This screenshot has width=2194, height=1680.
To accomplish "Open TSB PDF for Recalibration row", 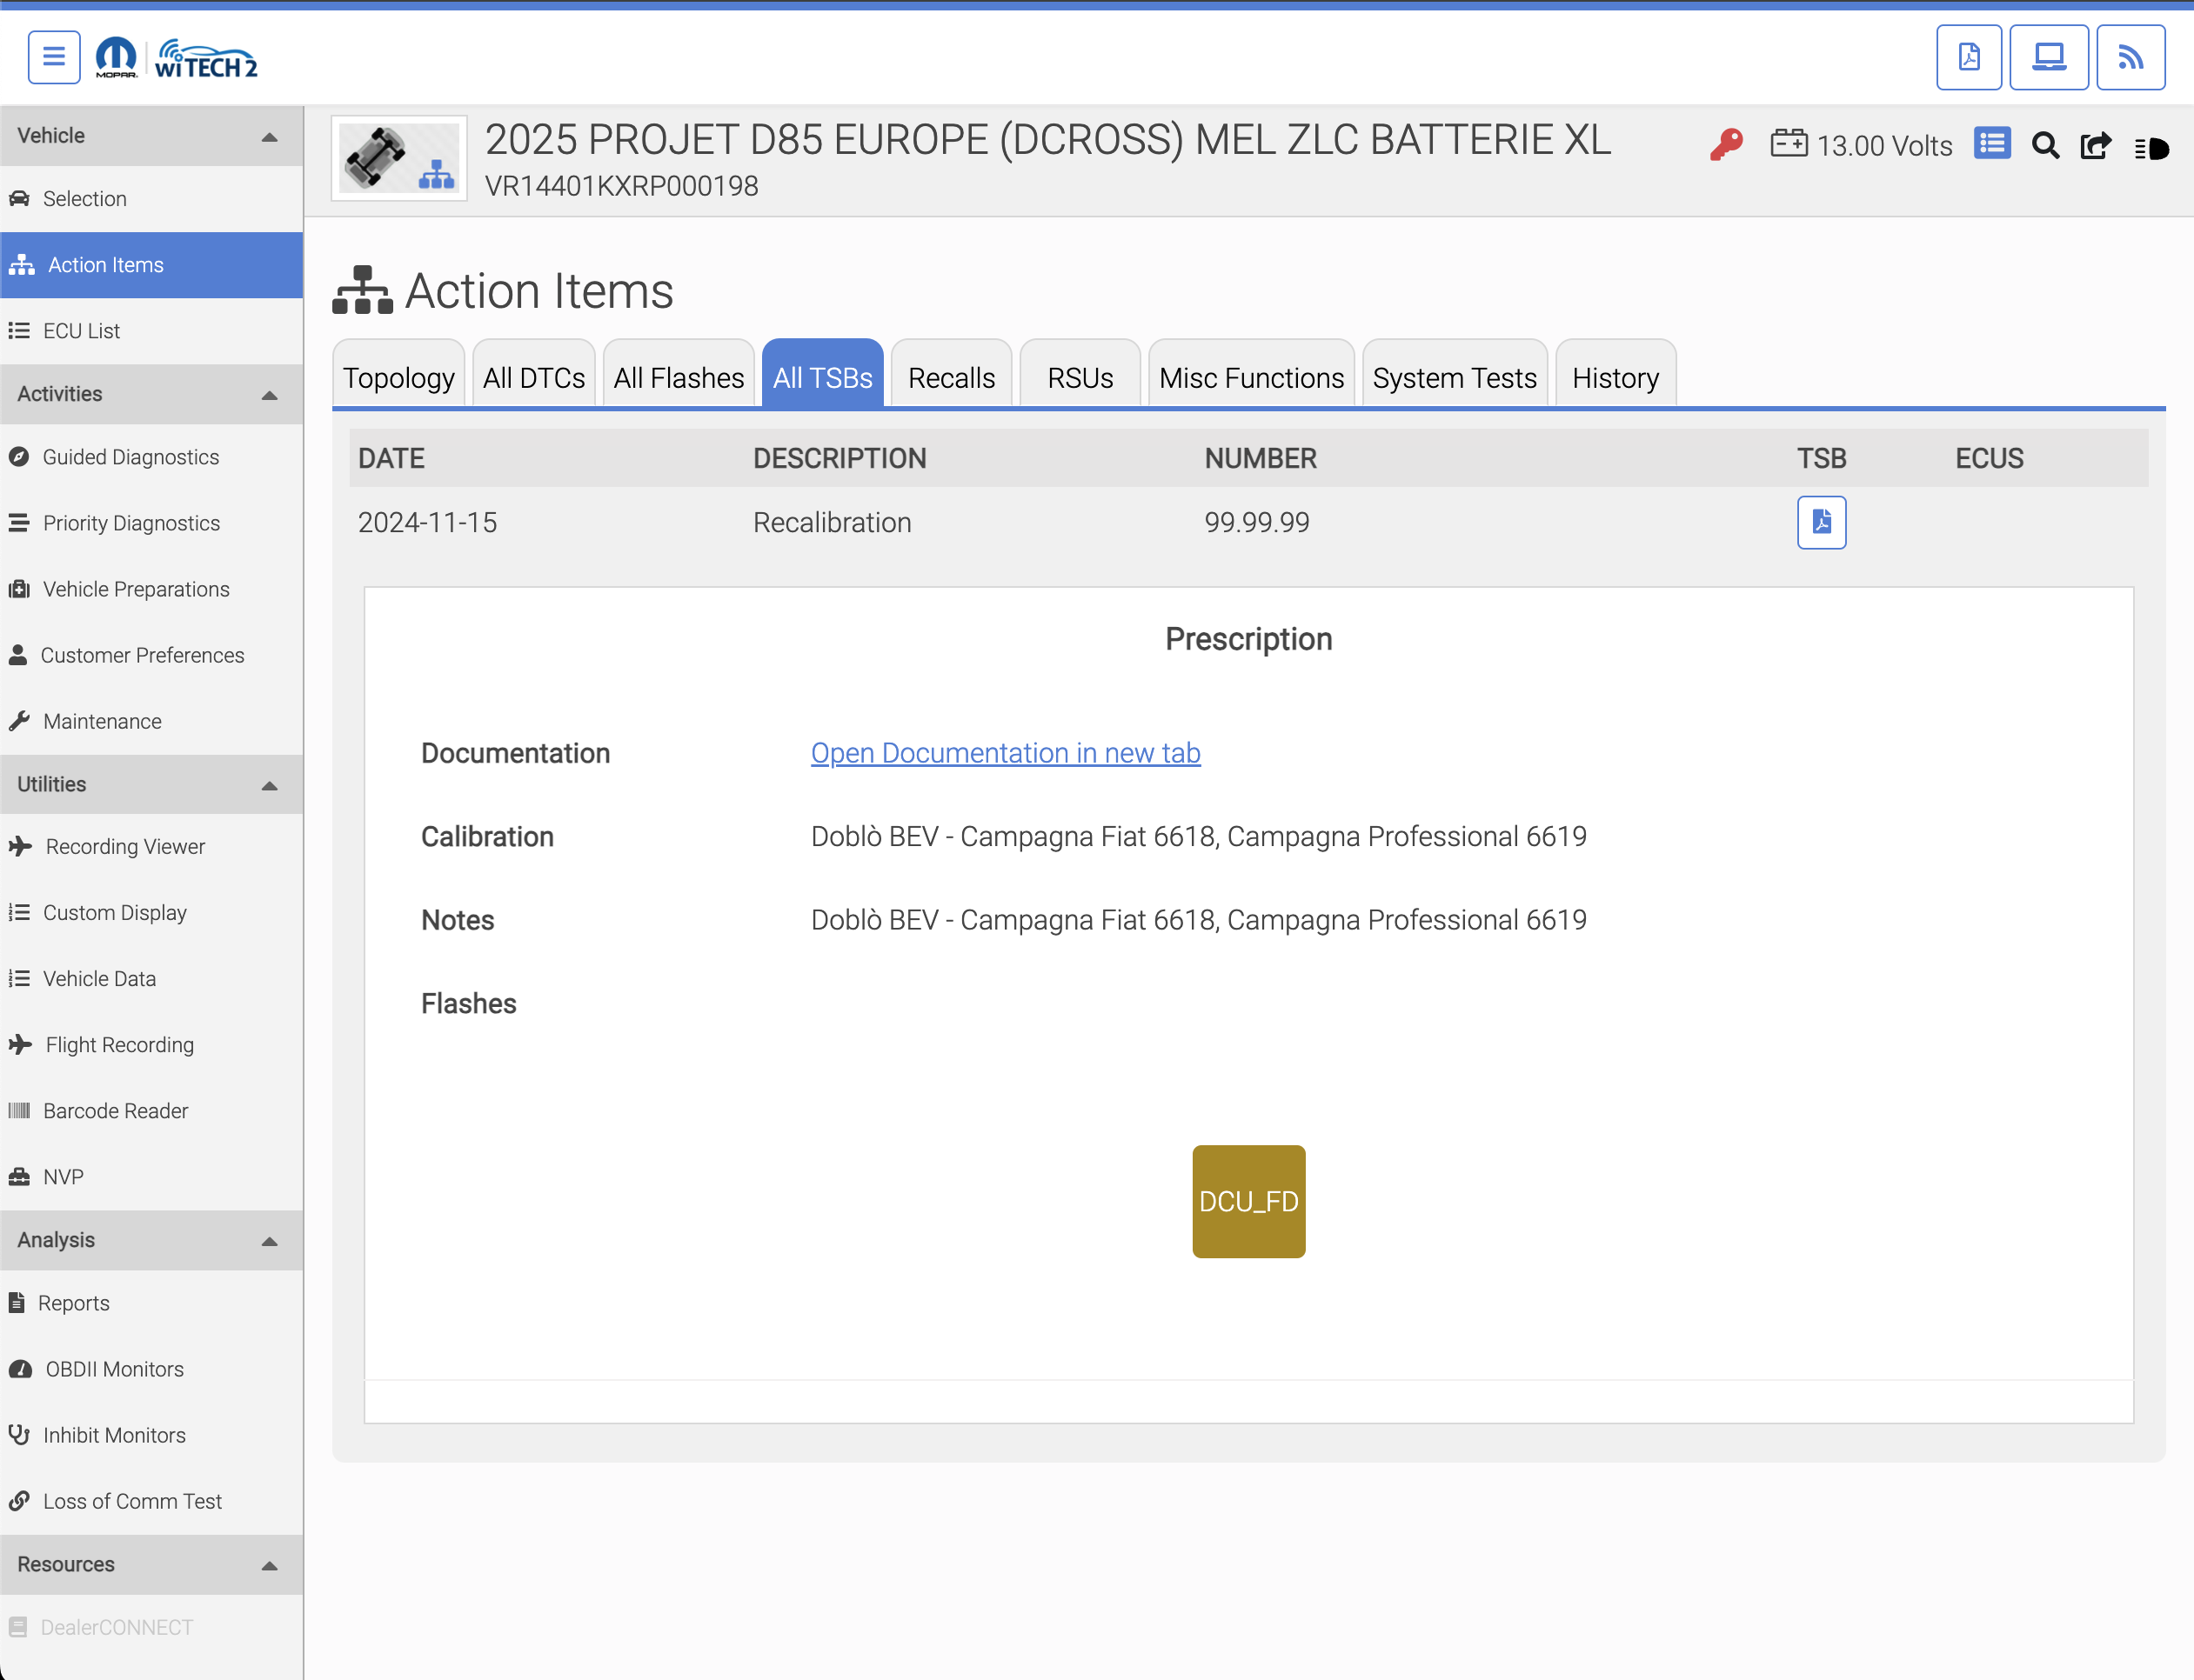I will pyautogui.click(x=1821, y=522).
